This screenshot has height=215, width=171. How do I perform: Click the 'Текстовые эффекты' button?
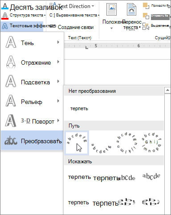(22, 26)
